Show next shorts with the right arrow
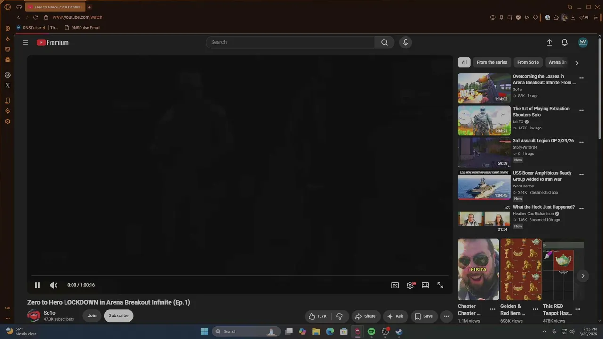 [583, 276]
